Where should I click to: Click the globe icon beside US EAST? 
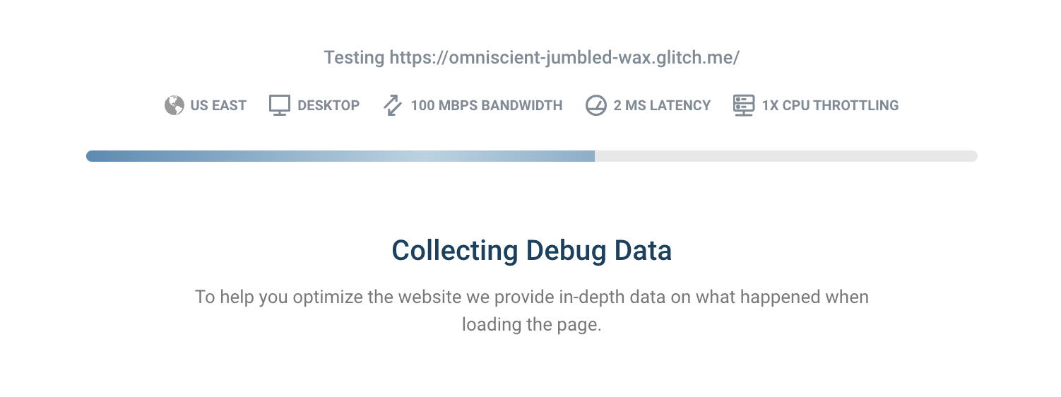coord(174,105)
